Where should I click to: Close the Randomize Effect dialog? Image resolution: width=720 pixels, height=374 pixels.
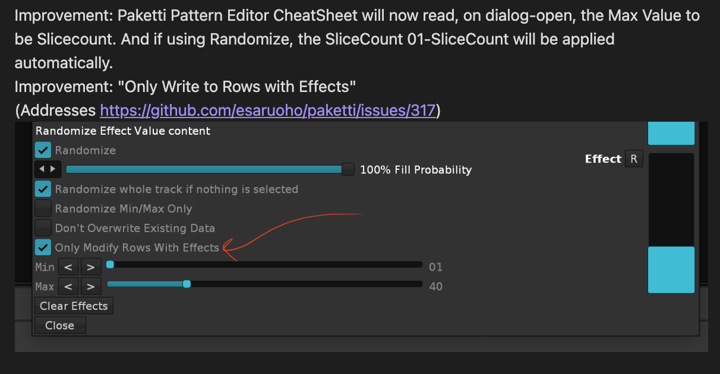click(x=60, y=325)
